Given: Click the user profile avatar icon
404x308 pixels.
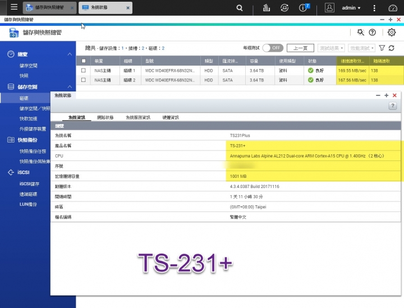Looking at the screenshot, I should pos(329,8).
